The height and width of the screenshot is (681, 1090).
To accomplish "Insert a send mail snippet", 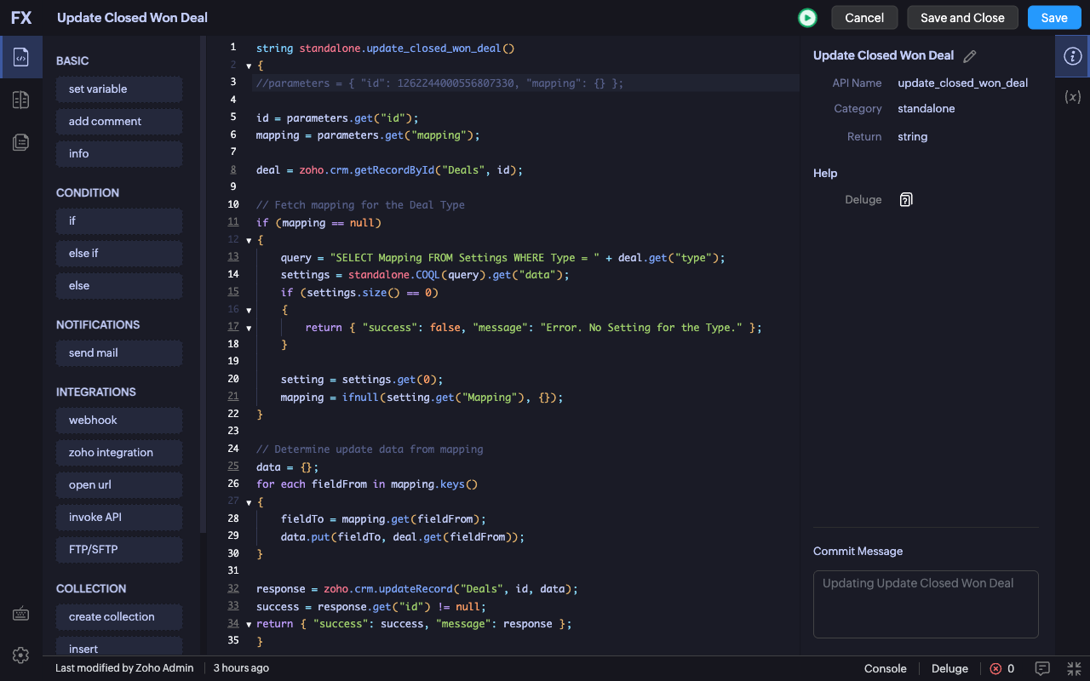I will click(119, 353).
